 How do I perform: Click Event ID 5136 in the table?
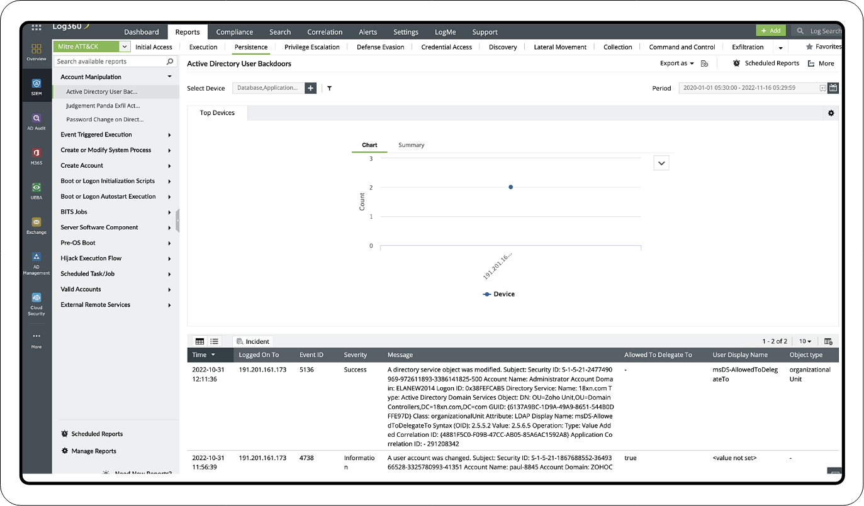point(306,370)
